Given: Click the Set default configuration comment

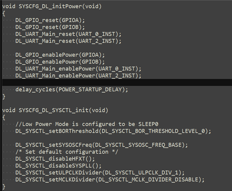Looking at the screenshot, I should [x=67, y=152].
